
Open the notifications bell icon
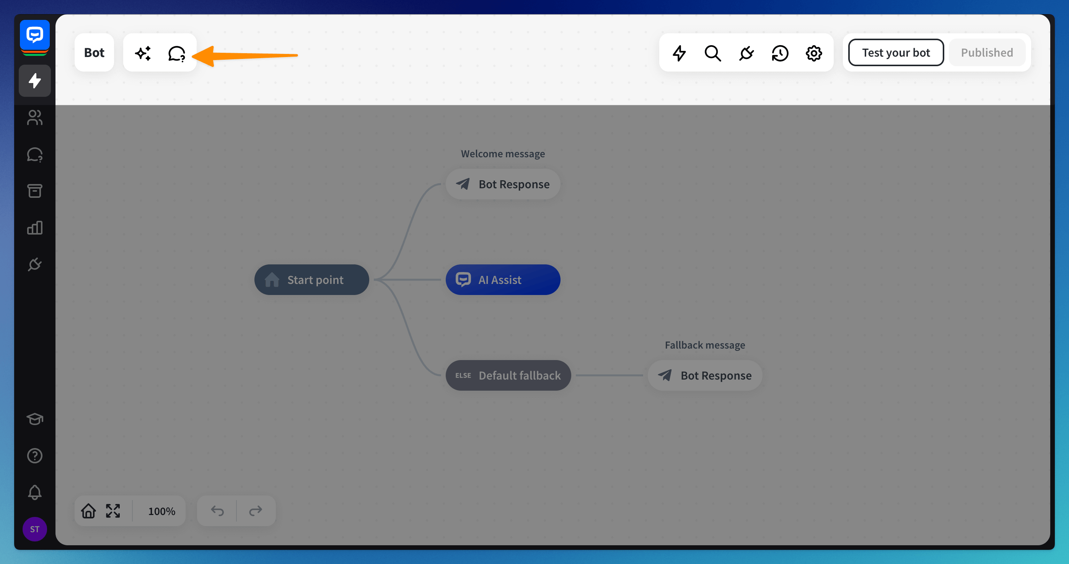[35, 492]
